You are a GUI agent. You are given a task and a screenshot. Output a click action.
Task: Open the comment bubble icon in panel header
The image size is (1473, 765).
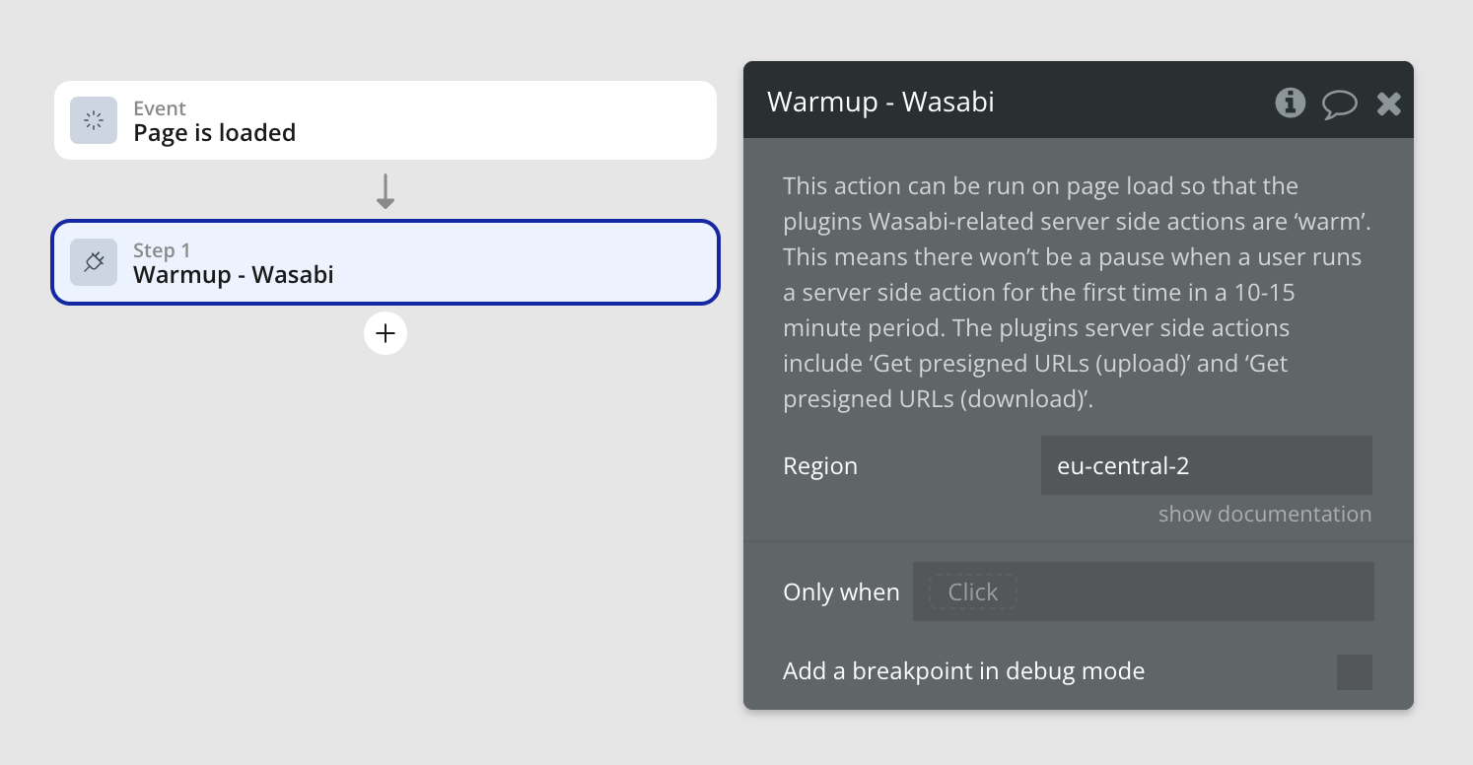(1340, 104)
